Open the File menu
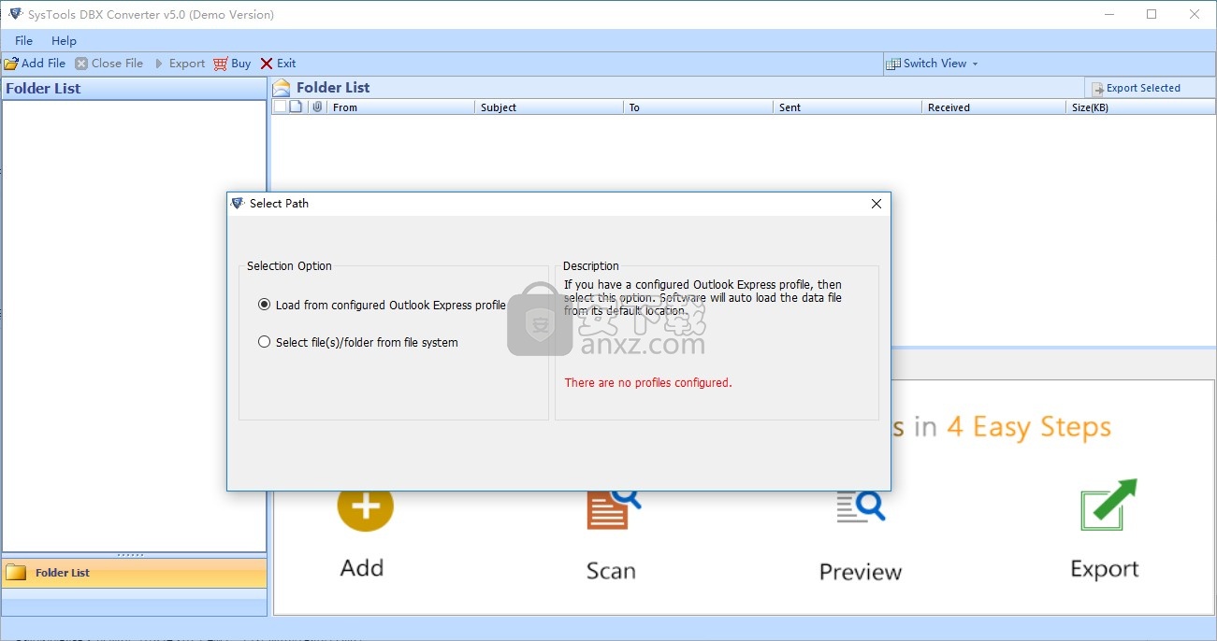The height and width of the screenshot is (641, 1217). [x=23, y=40]
